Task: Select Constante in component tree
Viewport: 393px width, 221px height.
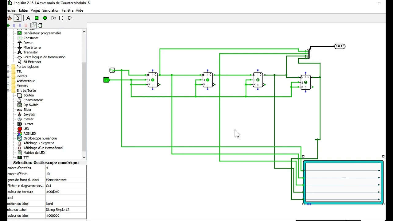Action: click(x=31, y=38)
